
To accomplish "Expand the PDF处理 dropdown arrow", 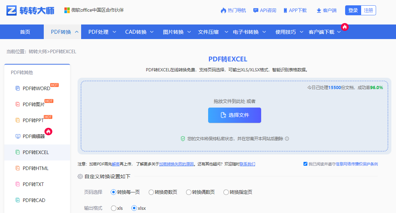I will click(x=115, y=32).
